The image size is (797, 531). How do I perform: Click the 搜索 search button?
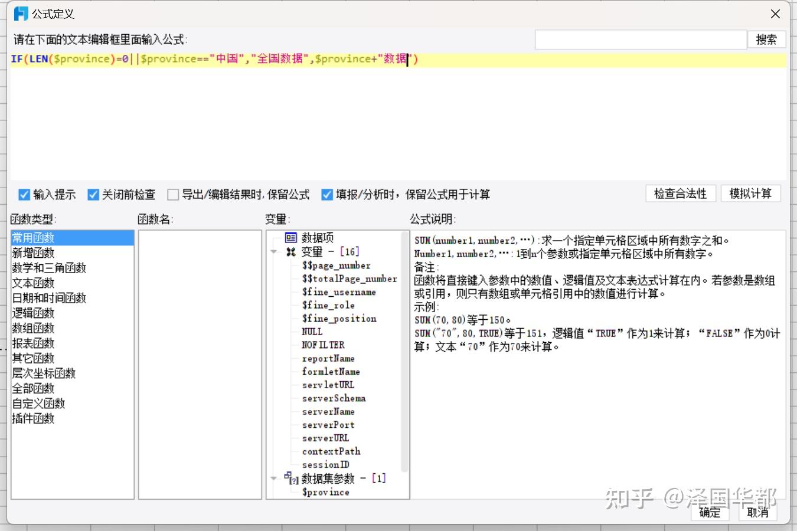tap(767, 39)
